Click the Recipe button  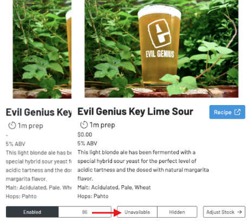coord(227,112)
